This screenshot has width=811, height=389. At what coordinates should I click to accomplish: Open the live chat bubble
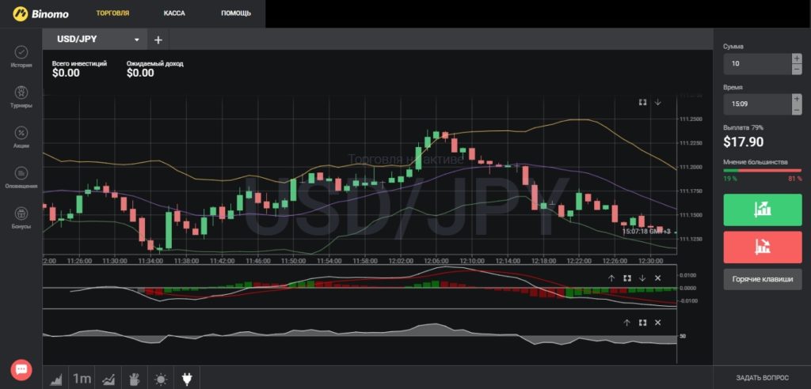coord(21,369)
